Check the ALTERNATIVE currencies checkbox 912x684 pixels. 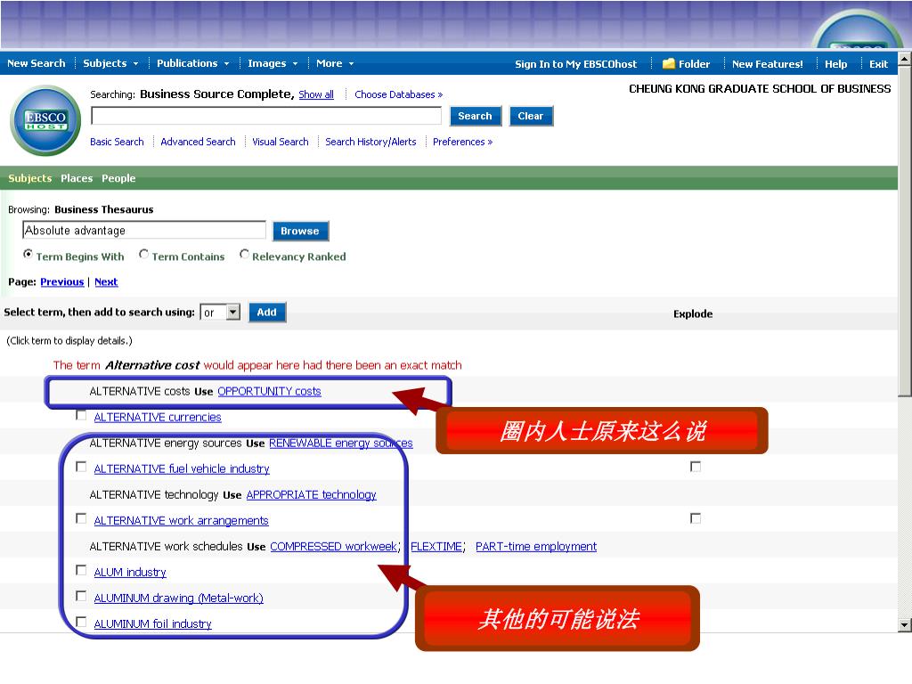[81, 415]
